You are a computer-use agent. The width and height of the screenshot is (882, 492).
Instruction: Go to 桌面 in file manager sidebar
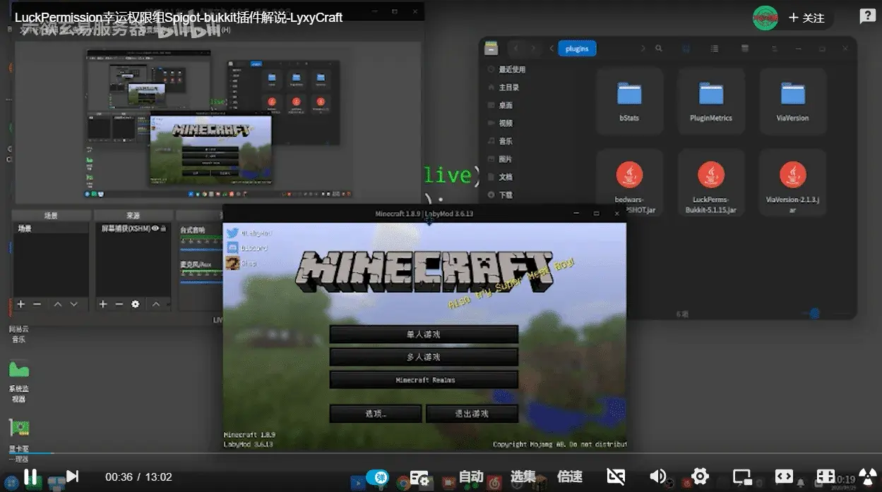[x=501, y=105]
